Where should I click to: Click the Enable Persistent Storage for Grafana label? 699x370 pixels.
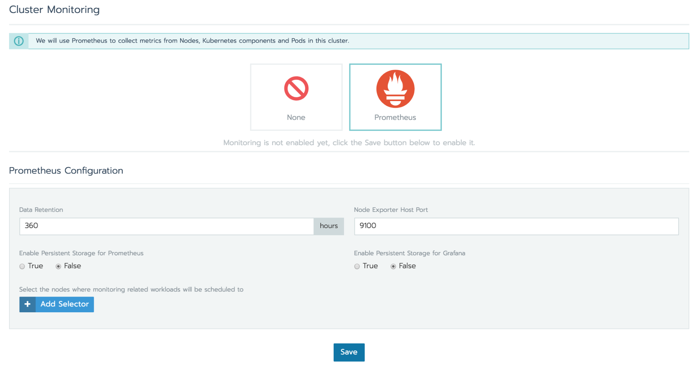point(409,253)
